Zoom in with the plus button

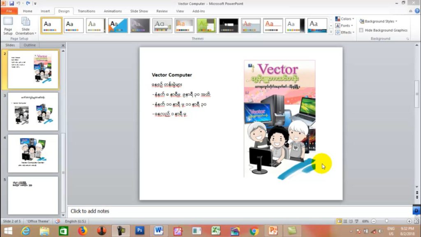(409, 221)
